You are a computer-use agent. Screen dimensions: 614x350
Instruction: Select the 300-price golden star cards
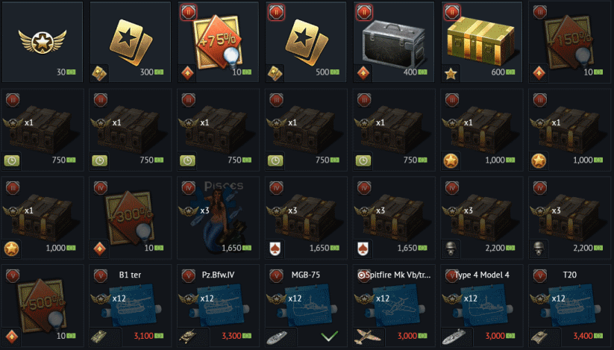point(130,42)
